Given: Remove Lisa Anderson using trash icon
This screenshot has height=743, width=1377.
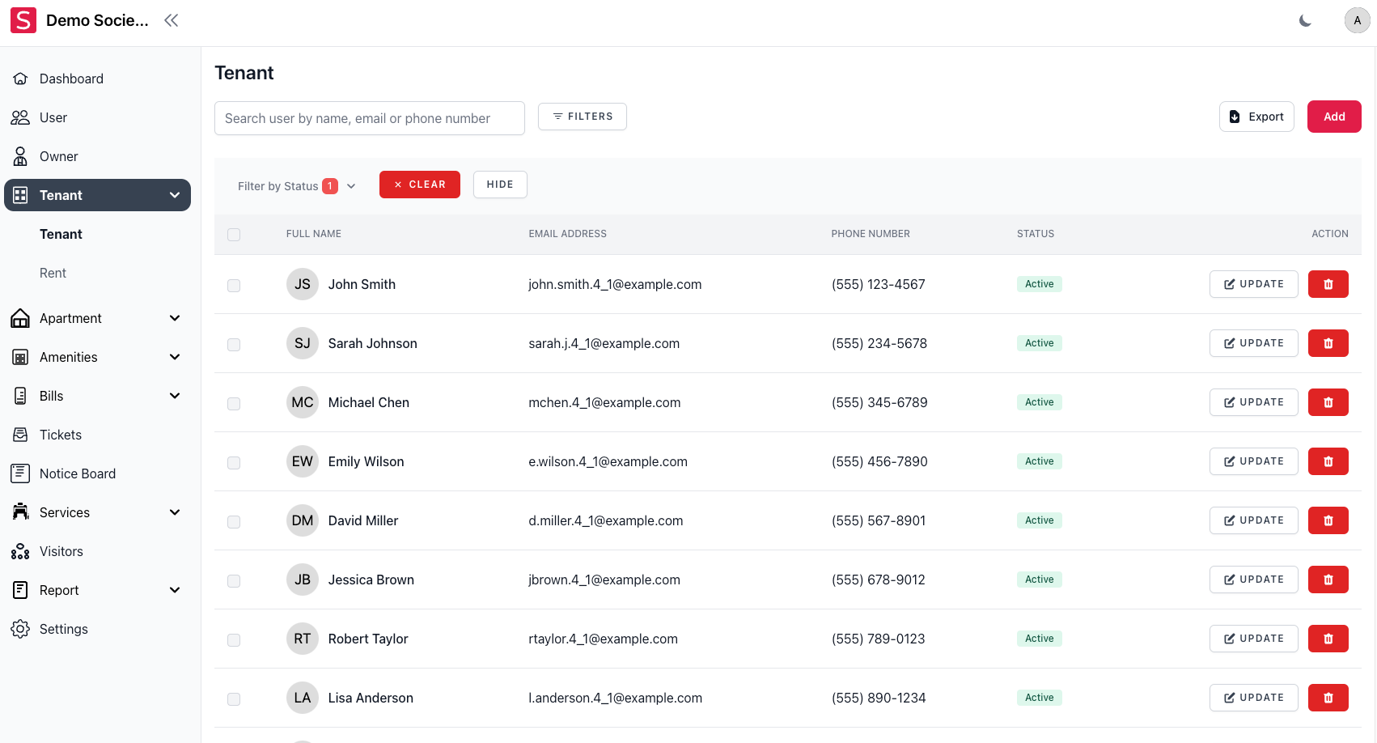Looking at the screenshot, I should [x=1328, y=698].
